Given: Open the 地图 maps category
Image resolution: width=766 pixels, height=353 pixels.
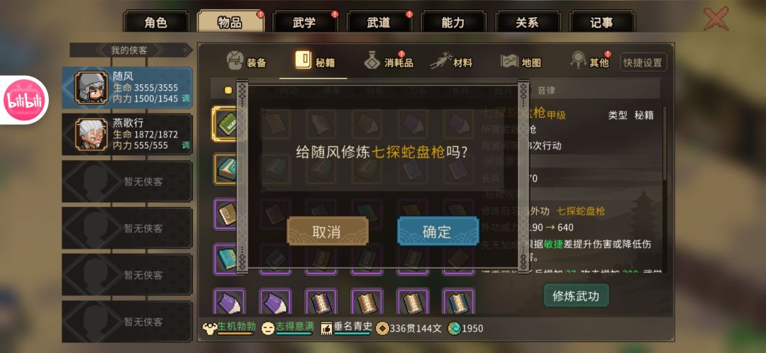Looking at the screenshot, I should point(521,62).
